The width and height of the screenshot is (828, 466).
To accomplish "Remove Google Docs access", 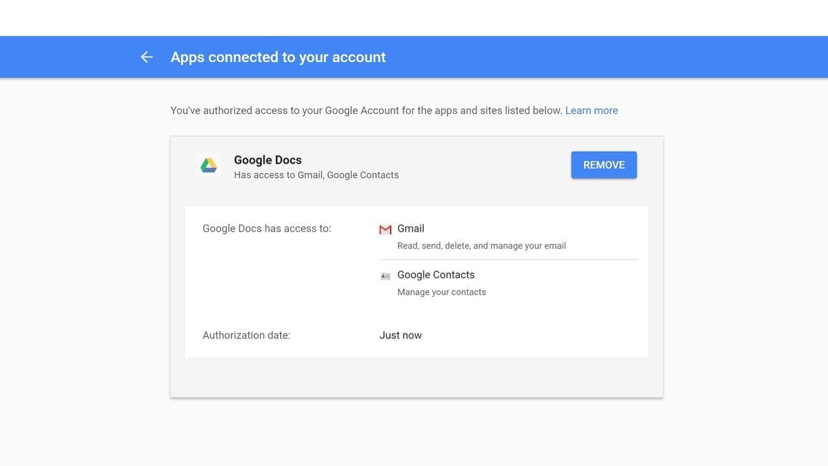I will tap(604, 165).
